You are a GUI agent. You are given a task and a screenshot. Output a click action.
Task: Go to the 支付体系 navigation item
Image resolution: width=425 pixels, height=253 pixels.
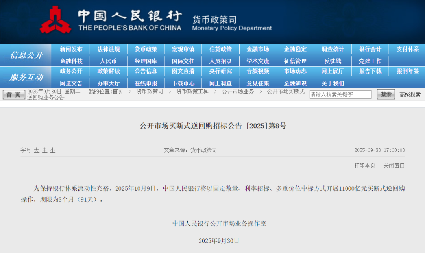click(408, 49)
